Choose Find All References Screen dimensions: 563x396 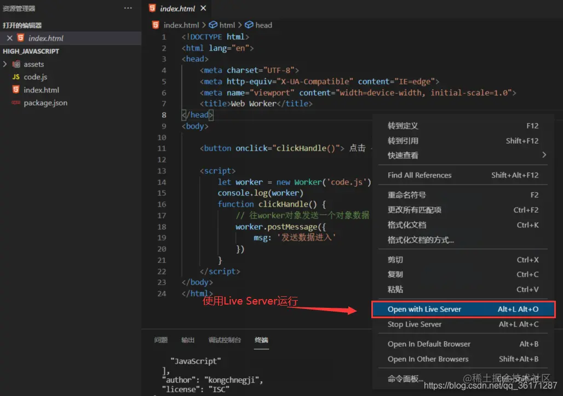[463, 175]
